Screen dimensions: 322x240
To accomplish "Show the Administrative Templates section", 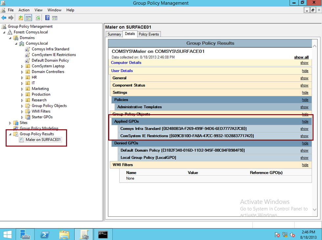I will (x=304, y=107).
